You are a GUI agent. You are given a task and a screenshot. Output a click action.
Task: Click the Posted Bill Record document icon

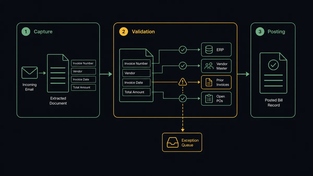click(x=273, y=73)
